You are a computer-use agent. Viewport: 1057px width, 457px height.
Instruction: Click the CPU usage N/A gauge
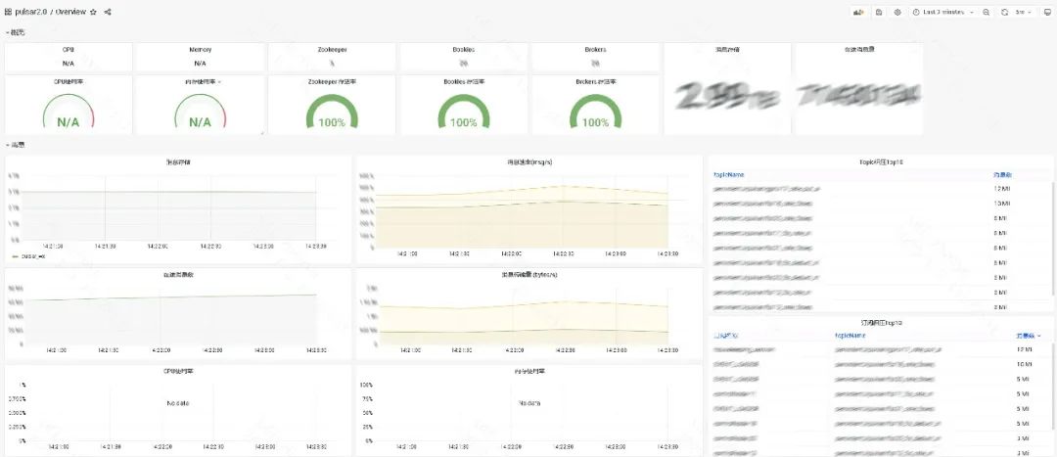(x=69, y=112)
